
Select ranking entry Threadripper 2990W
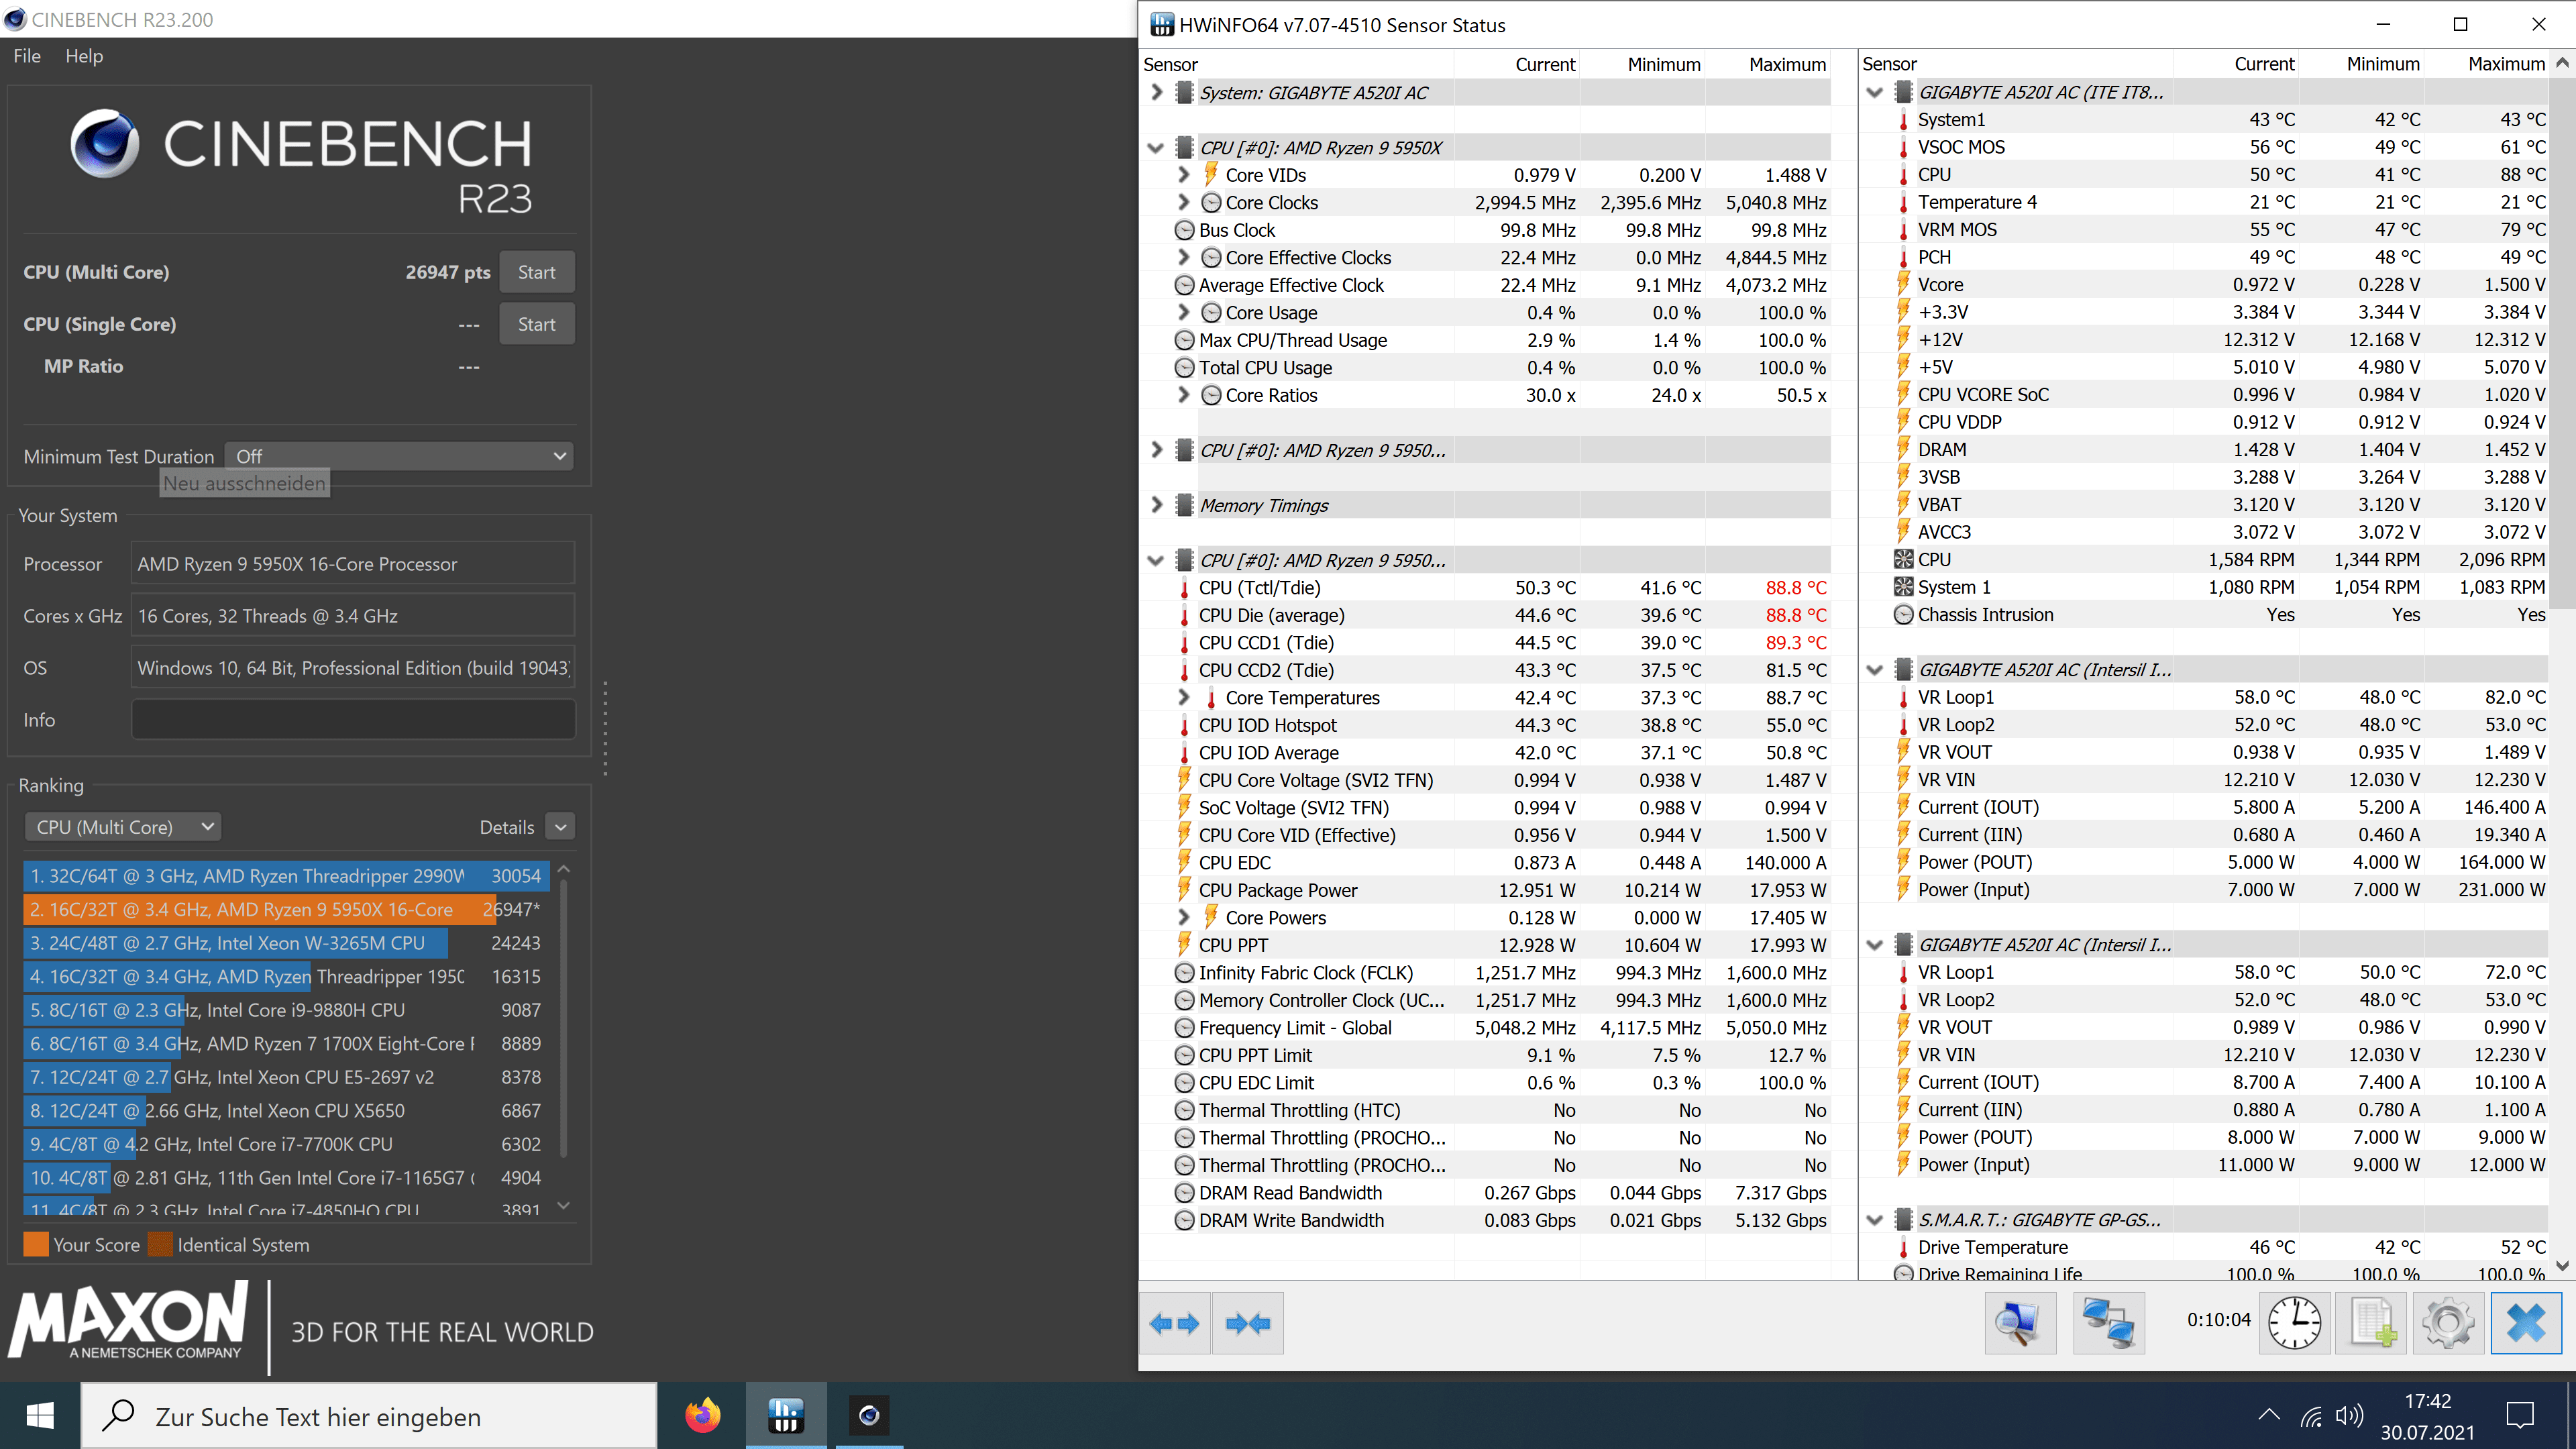click(286, 876)
